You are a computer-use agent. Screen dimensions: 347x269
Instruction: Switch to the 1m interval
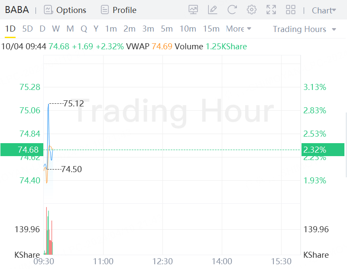coord(111,29)
